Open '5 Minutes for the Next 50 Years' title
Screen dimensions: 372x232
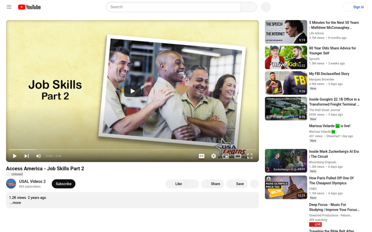334,25
